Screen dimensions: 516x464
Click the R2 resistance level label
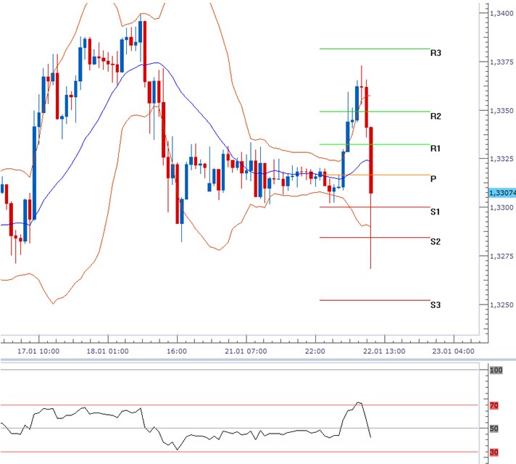pyautogui.click(x=436, y=116)
